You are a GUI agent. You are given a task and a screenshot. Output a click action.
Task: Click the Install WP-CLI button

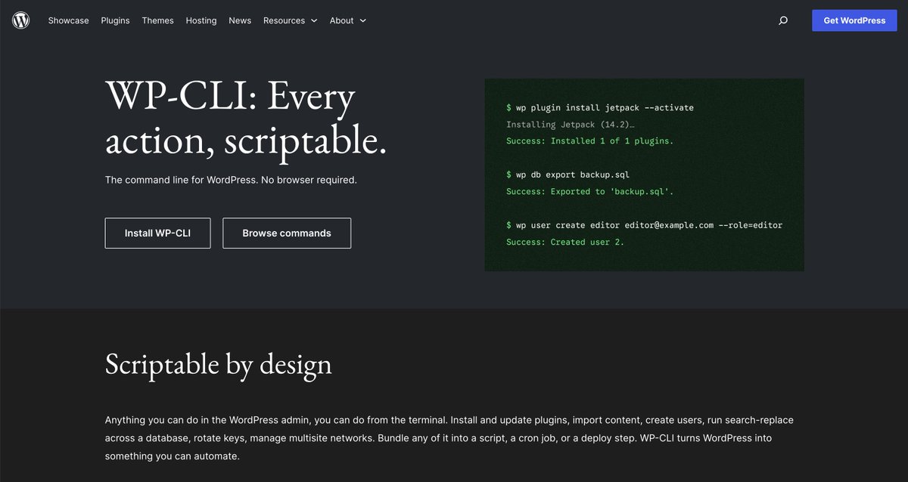click(x=157, y=233)
